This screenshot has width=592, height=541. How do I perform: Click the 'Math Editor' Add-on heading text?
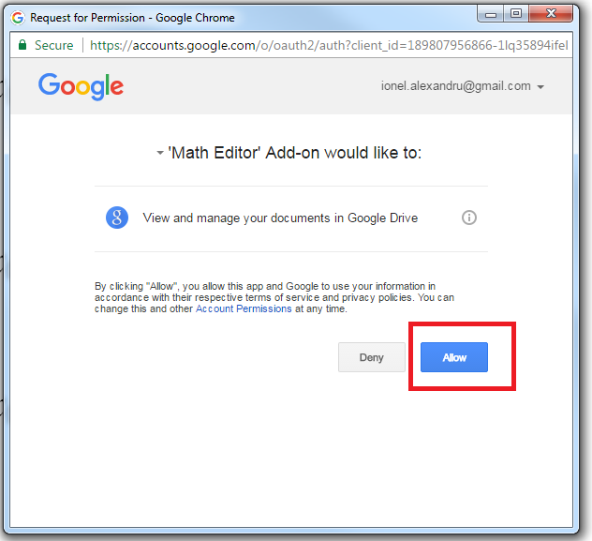point(294,153)
